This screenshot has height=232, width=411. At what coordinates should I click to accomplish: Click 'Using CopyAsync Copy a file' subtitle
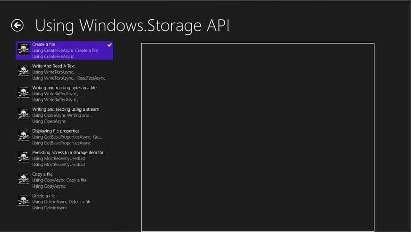coord(59,180)
